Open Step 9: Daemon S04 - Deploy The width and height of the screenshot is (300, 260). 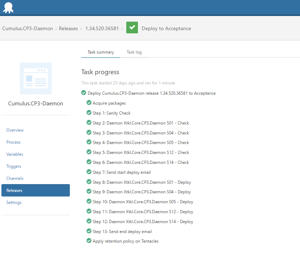tap(142, 192)
